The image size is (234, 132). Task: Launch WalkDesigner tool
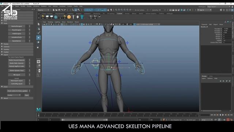(x=17, y=34)
